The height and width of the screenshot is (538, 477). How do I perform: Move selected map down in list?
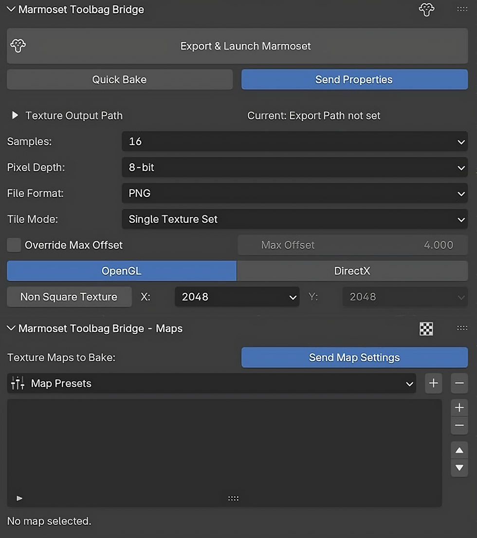(459, 468)
